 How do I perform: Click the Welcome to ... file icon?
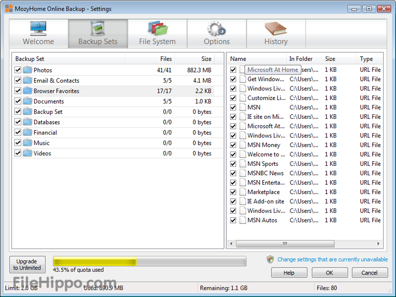click(x=243, y=154)
